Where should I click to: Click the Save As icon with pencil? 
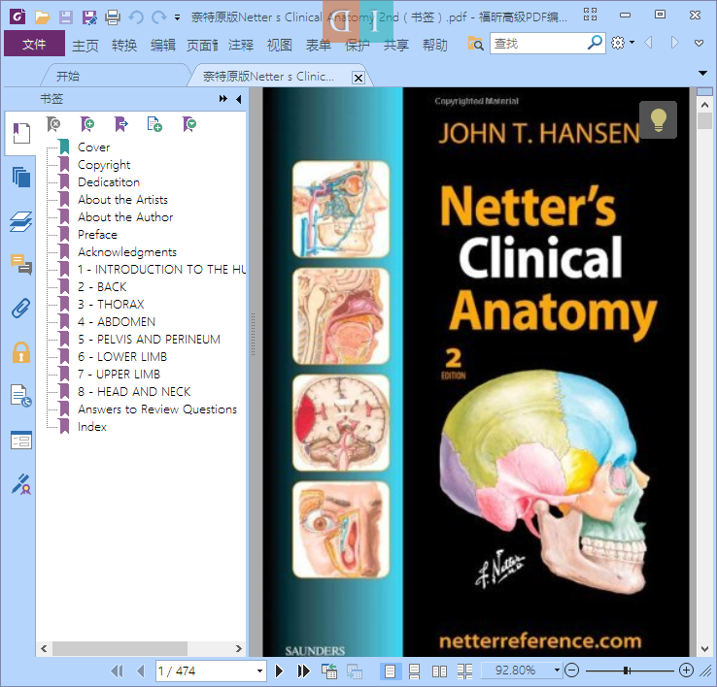[89, 17]
